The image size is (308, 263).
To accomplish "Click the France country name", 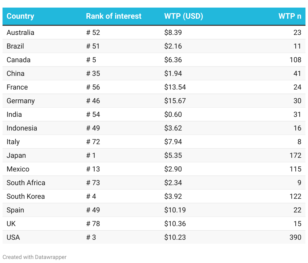I will tap(17, 87).
